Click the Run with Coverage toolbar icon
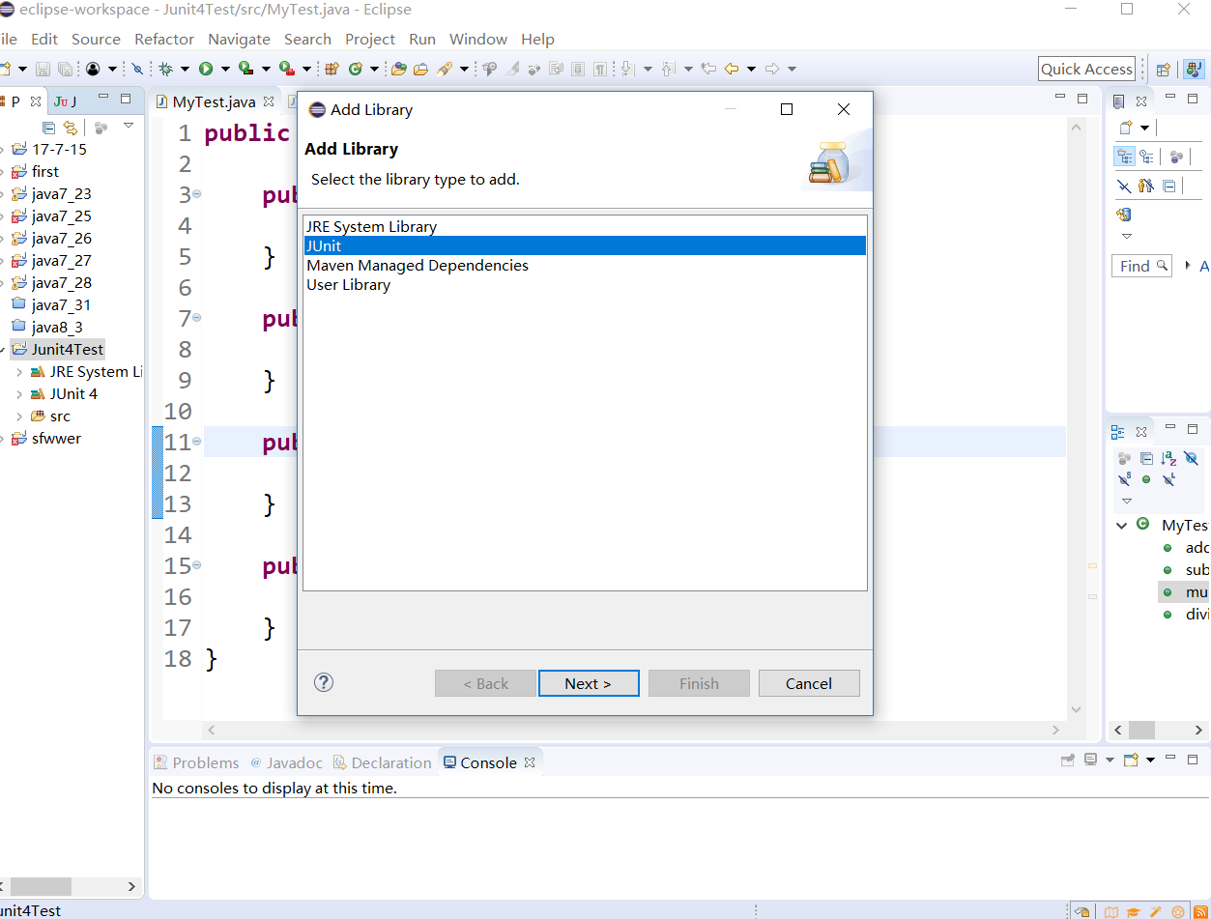The height and width of the screenshot is (919, 1211). point(246,69)
